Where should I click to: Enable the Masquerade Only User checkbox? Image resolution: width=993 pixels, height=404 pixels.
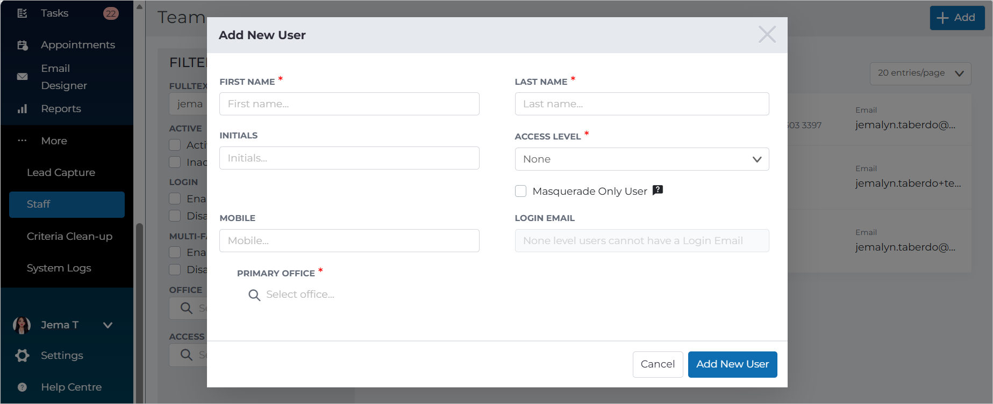tap(520, 191)
